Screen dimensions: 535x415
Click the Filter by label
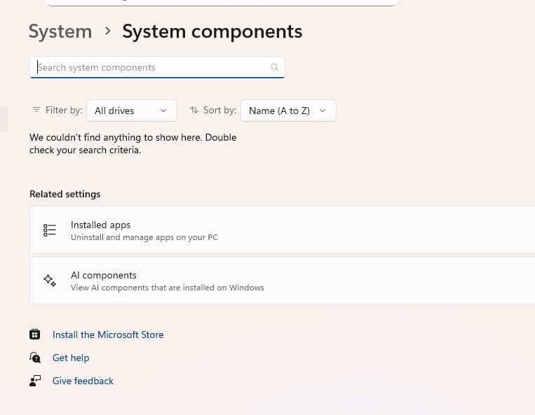point(64,110)
